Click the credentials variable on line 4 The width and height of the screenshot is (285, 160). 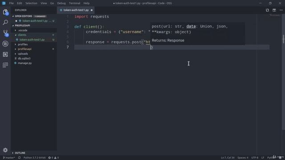[98, 32]
